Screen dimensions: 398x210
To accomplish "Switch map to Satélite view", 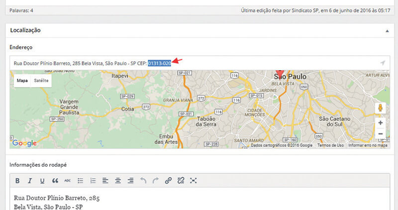I will click(x=41, y=80).
